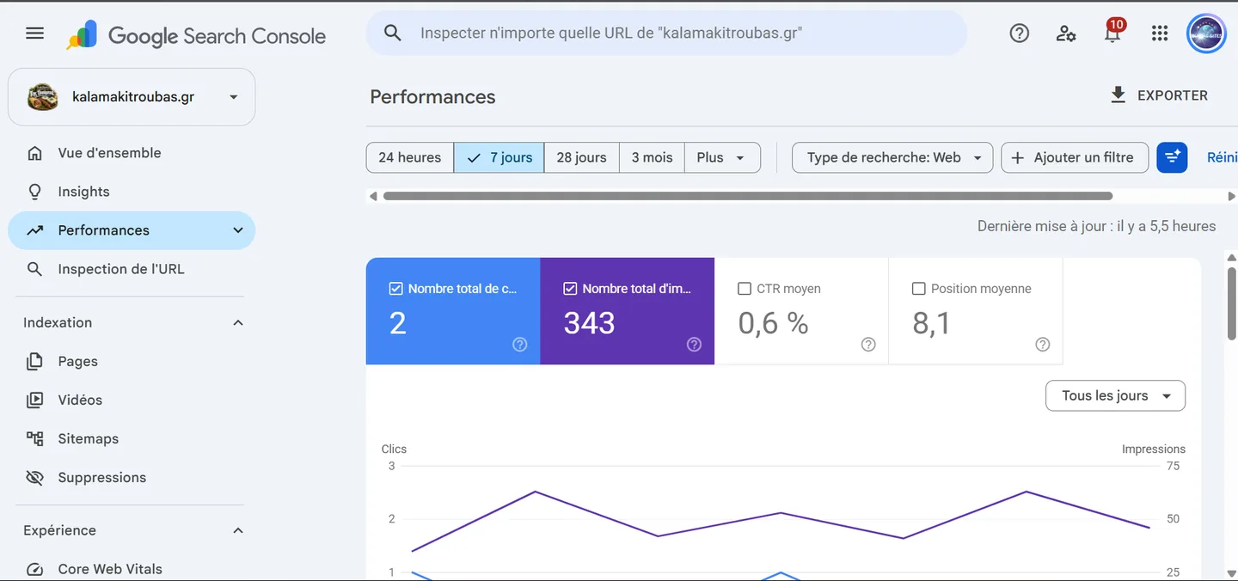Click the Sitemaps tree icon
This screenshot has width=1238, height=581.
35,438
